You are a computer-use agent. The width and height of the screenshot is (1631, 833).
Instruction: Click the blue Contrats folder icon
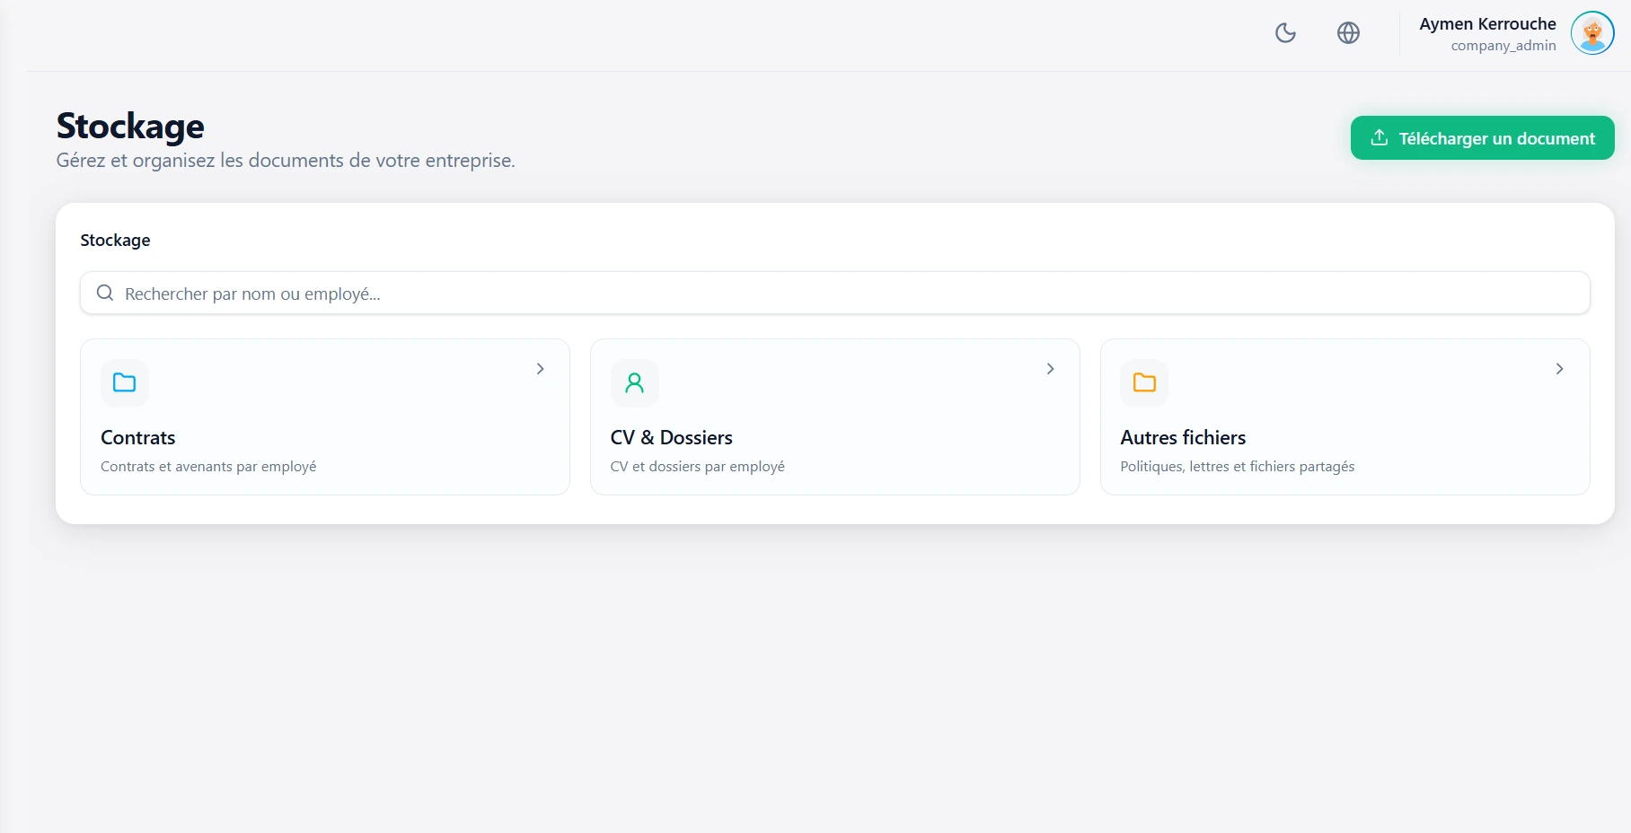125,383
